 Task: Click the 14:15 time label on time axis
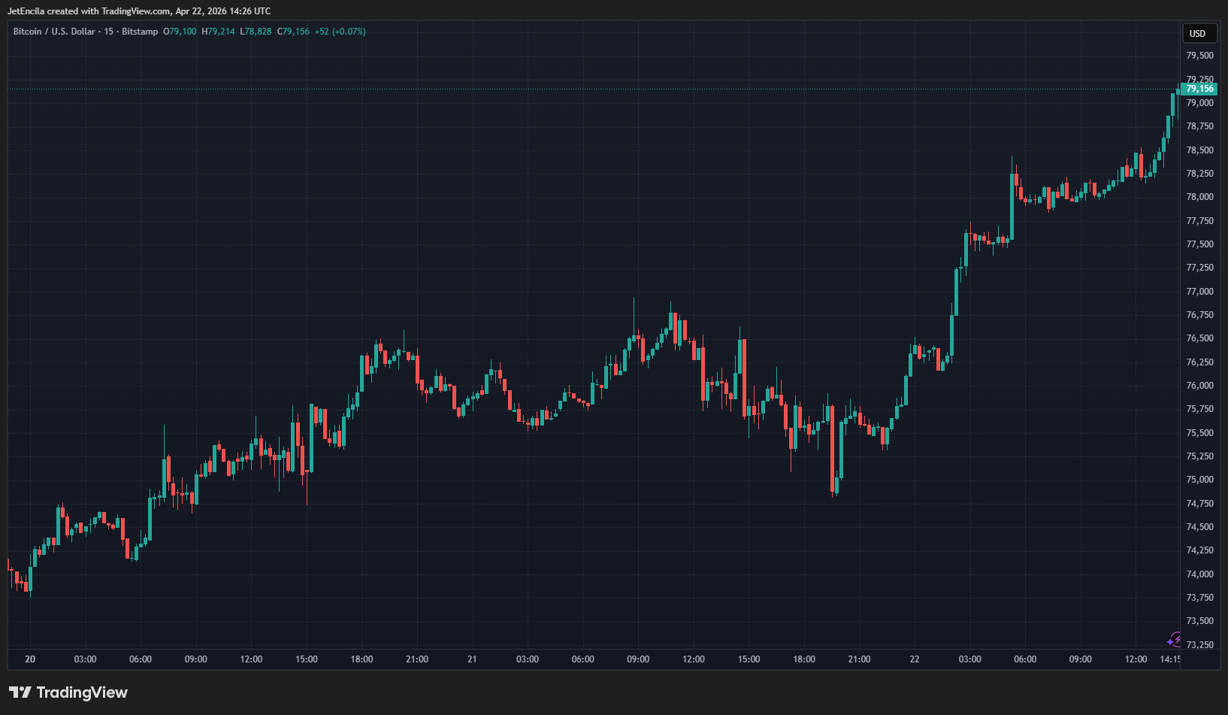click(x=1169, y=659)
